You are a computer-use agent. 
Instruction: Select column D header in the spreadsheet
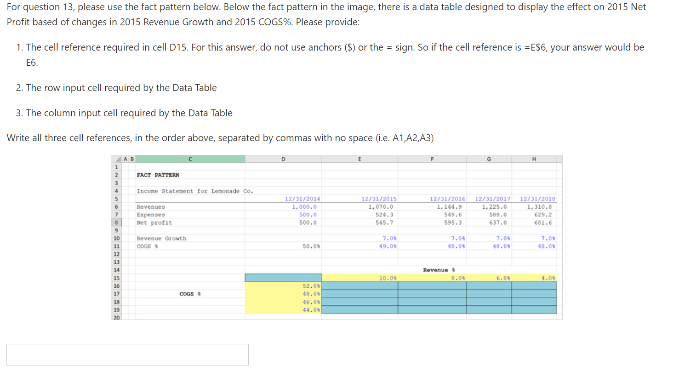point(283,159)
